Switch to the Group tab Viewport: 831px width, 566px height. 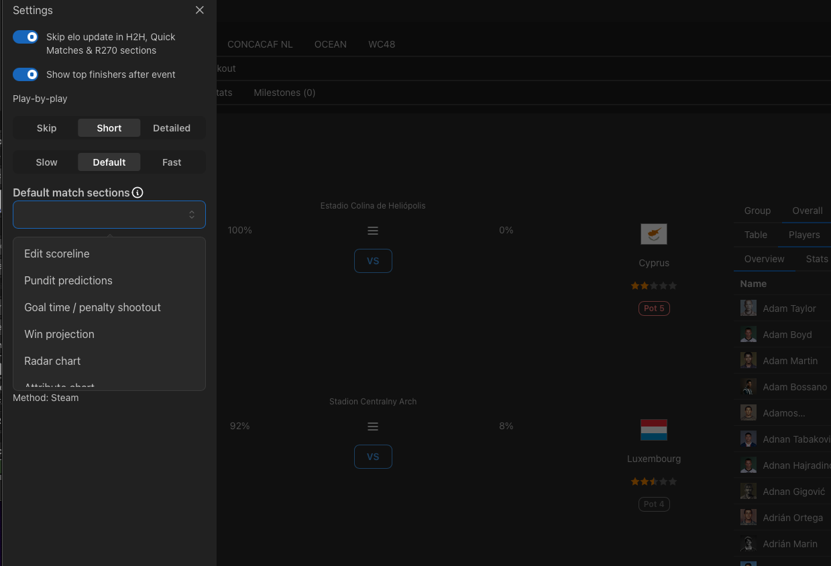[x=757, y=211]
